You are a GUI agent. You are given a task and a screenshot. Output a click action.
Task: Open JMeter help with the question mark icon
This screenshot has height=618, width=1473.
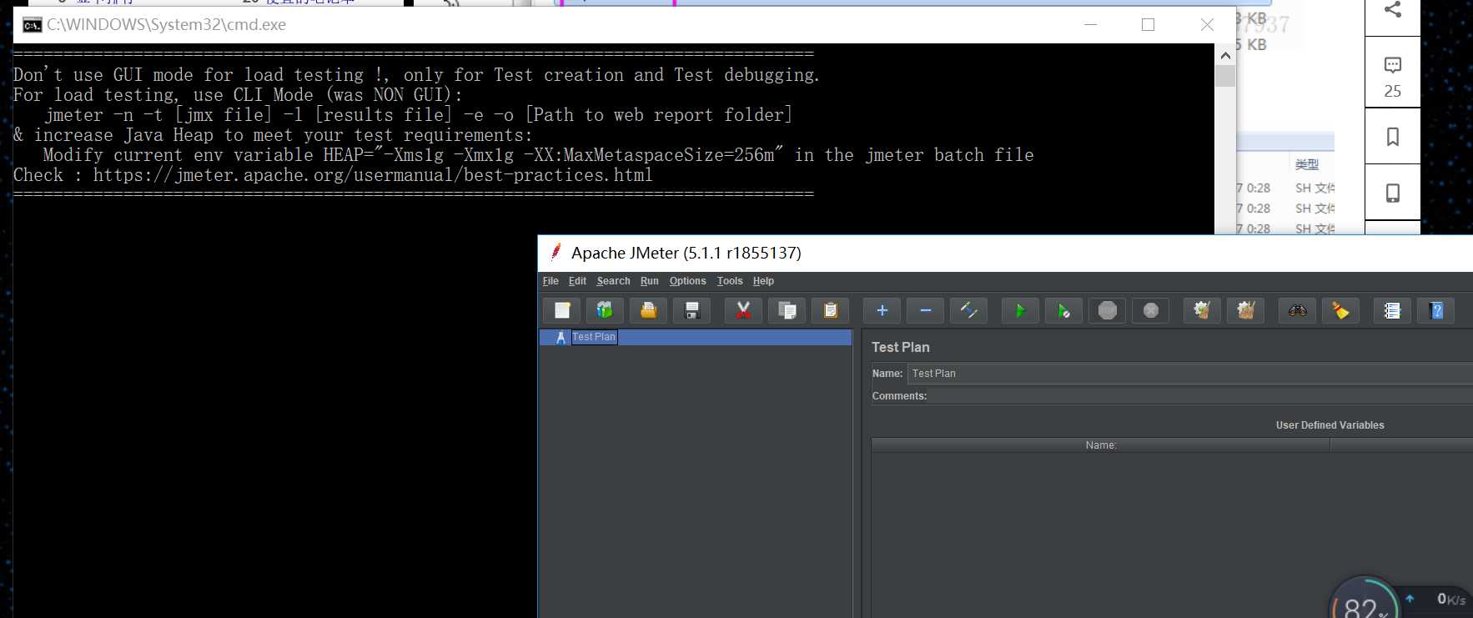[1435, 310]
